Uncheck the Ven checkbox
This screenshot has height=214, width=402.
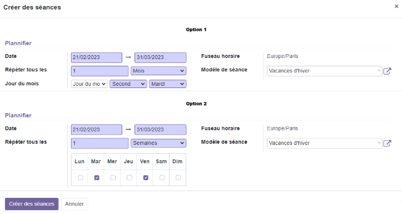146,177
